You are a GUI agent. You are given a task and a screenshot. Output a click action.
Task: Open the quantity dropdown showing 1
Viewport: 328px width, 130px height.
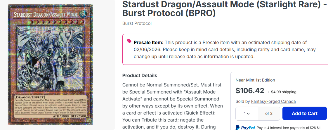[x=247, y=113]
